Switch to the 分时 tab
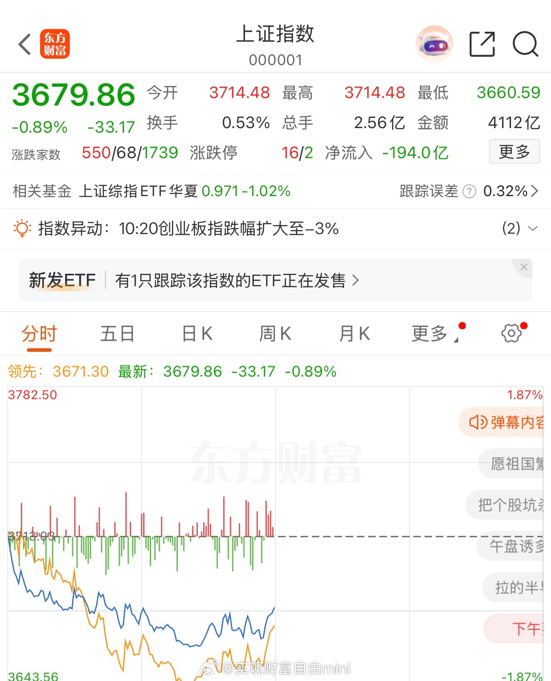The width and height of the screenshot is (551, 681). (39, 334)
